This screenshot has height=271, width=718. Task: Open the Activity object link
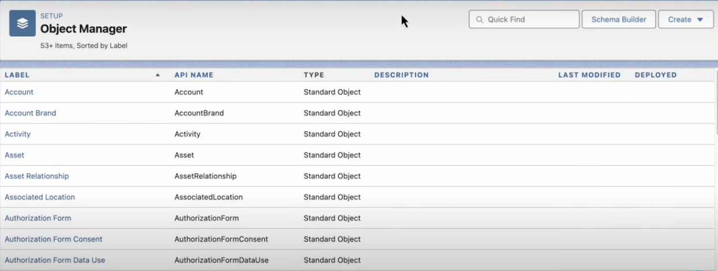[x=18, y=134]
